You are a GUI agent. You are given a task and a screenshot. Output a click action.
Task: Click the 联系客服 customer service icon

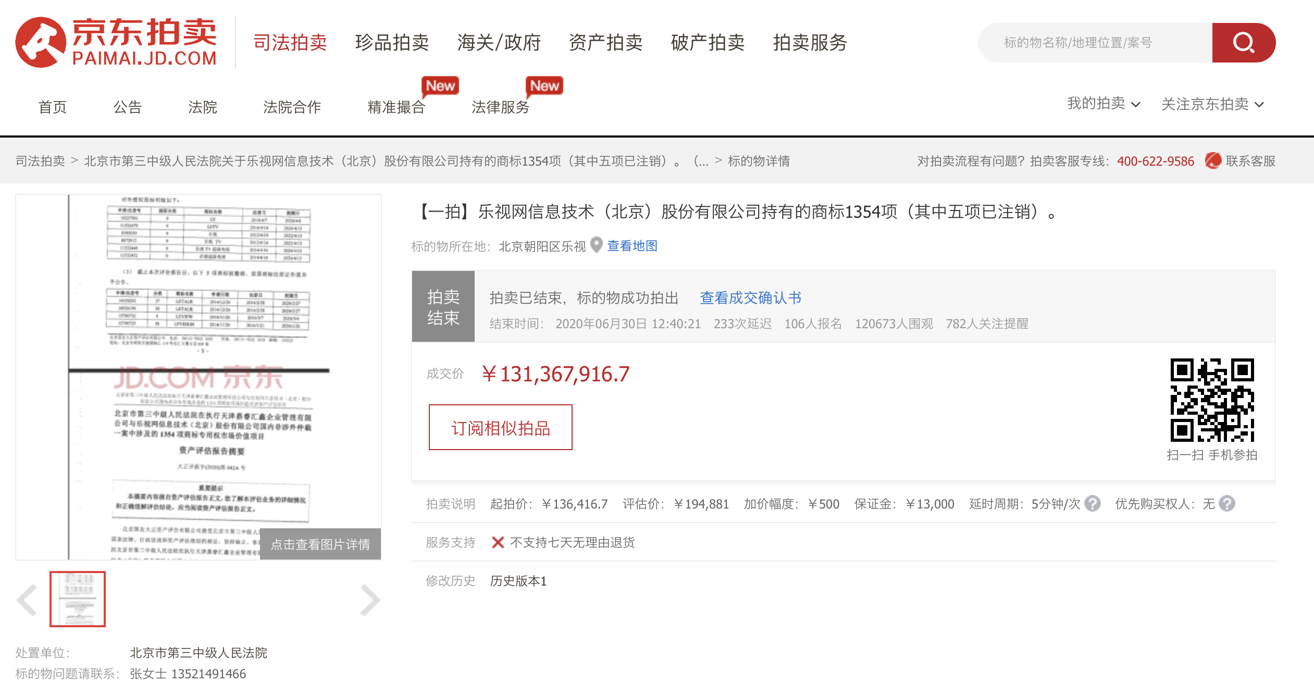(1213, 160)
